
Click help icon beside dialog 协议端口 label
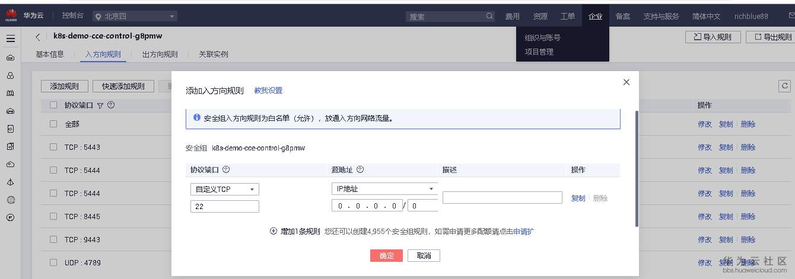click(x=226, y=169)
